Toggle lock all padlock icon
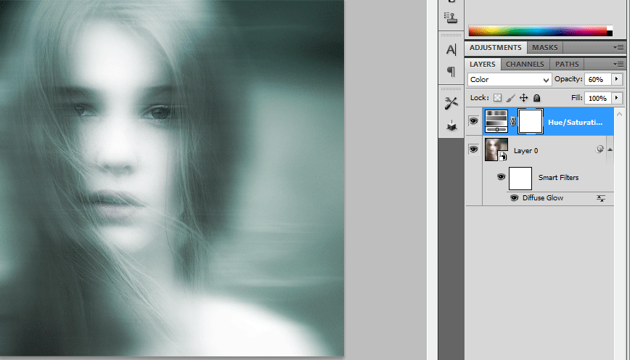Image resolution: width=630 pixels, height=360 pixels. (537, 98)
